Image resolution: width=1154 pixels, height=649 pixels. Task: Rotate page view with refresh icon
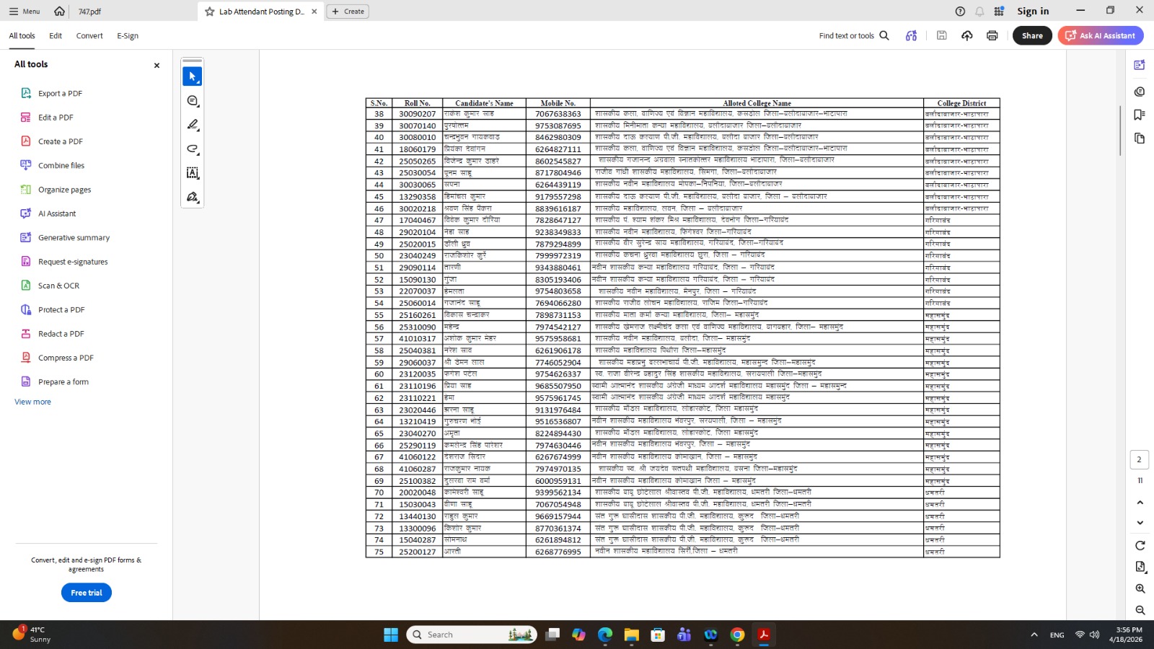tap(1140, 545)
